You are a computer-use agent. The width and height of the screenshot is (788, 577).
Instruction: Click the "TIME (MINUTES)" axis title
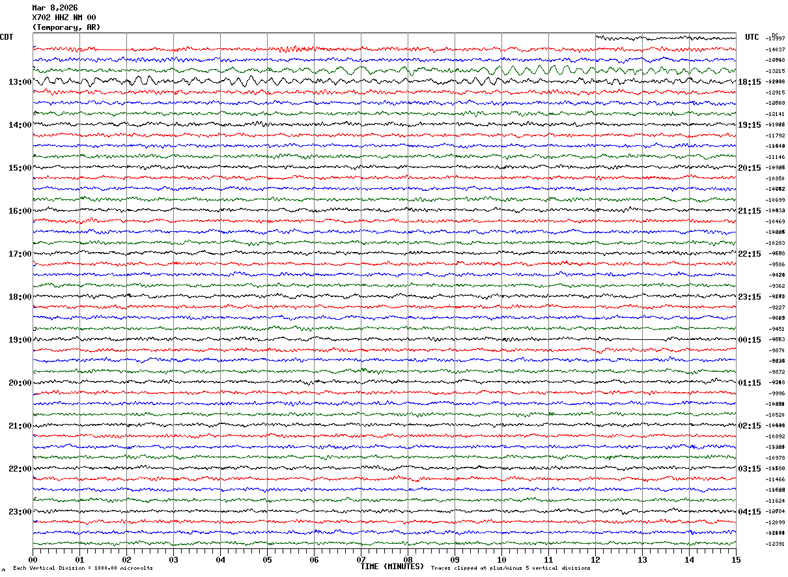point(392,567)
